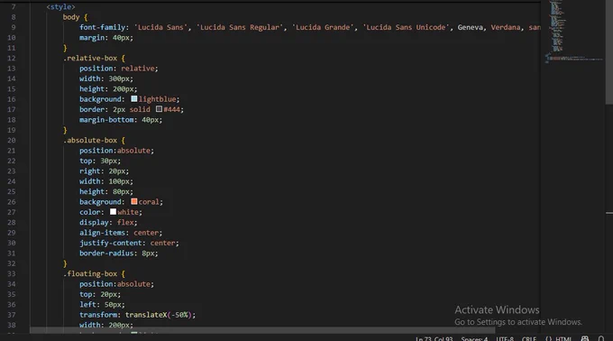Screen dimensions: 613x341
Task: Click the lightblue color swatch on line 16
Action: 134,99
